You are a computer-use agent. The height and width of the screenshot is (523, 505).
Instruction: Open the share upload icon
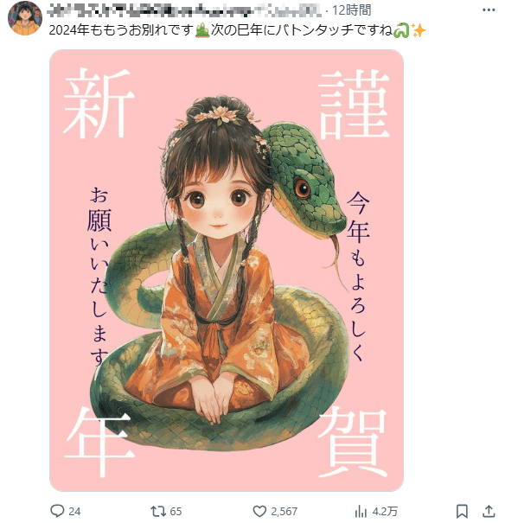(489, 511)
